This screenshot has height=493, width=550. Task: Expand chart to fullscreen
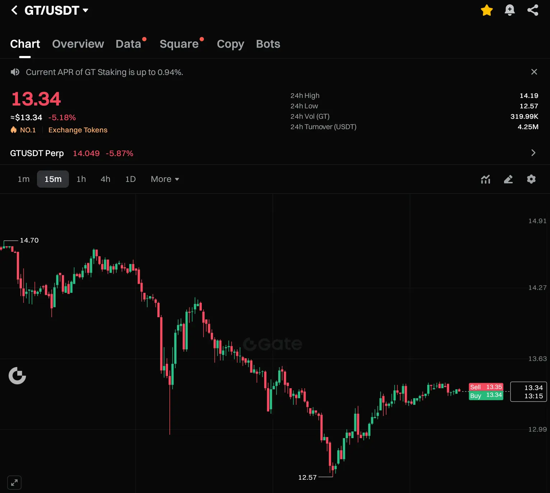coord(14,483)
